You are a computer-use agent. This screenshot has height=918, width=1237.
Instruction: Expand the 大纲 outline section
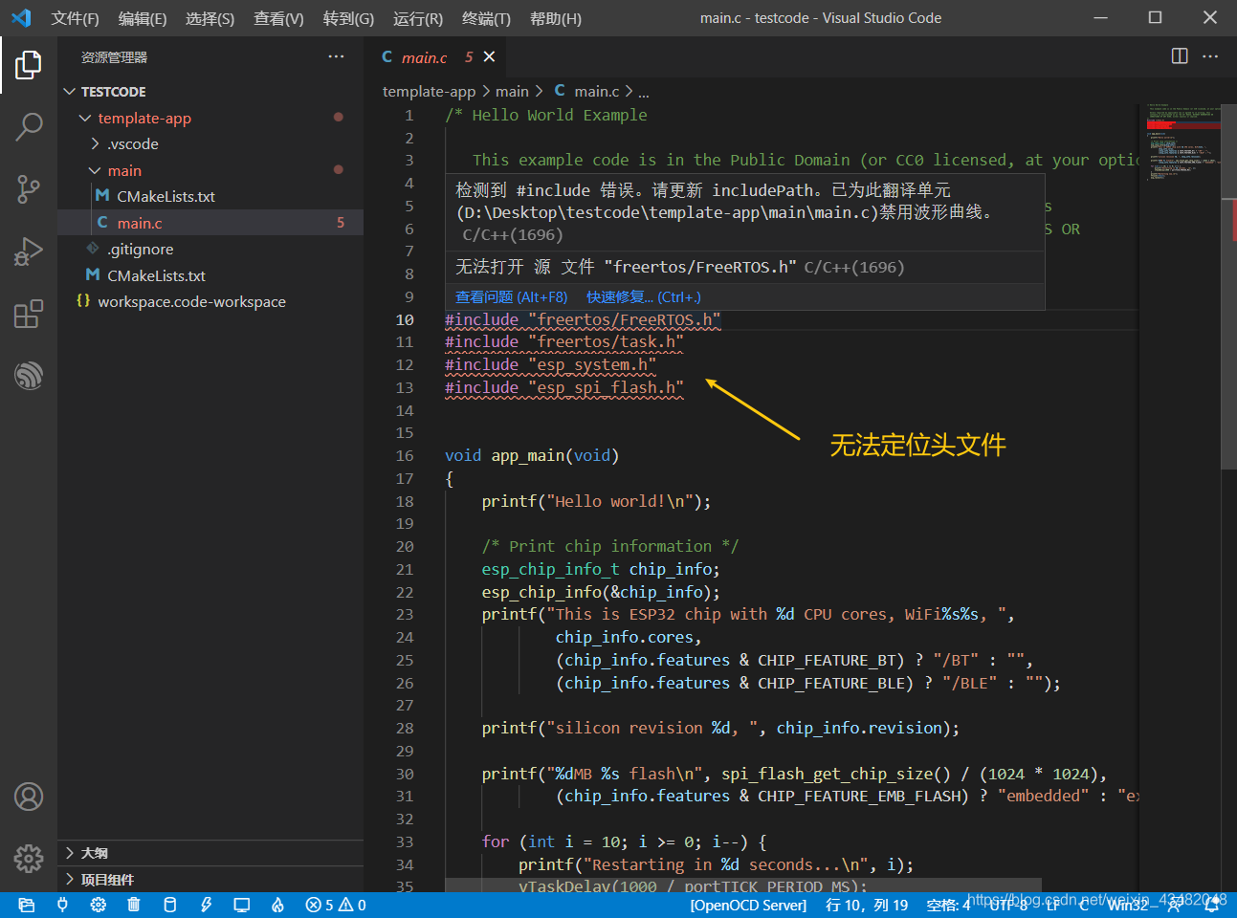click(210, 853)
